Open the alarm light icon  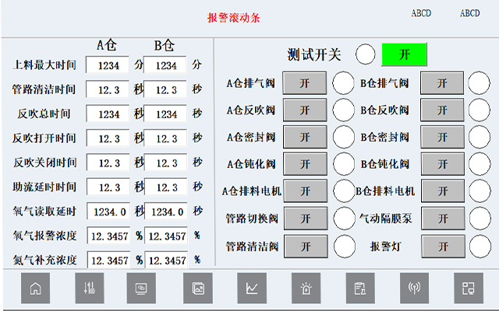tap(306, 288)
